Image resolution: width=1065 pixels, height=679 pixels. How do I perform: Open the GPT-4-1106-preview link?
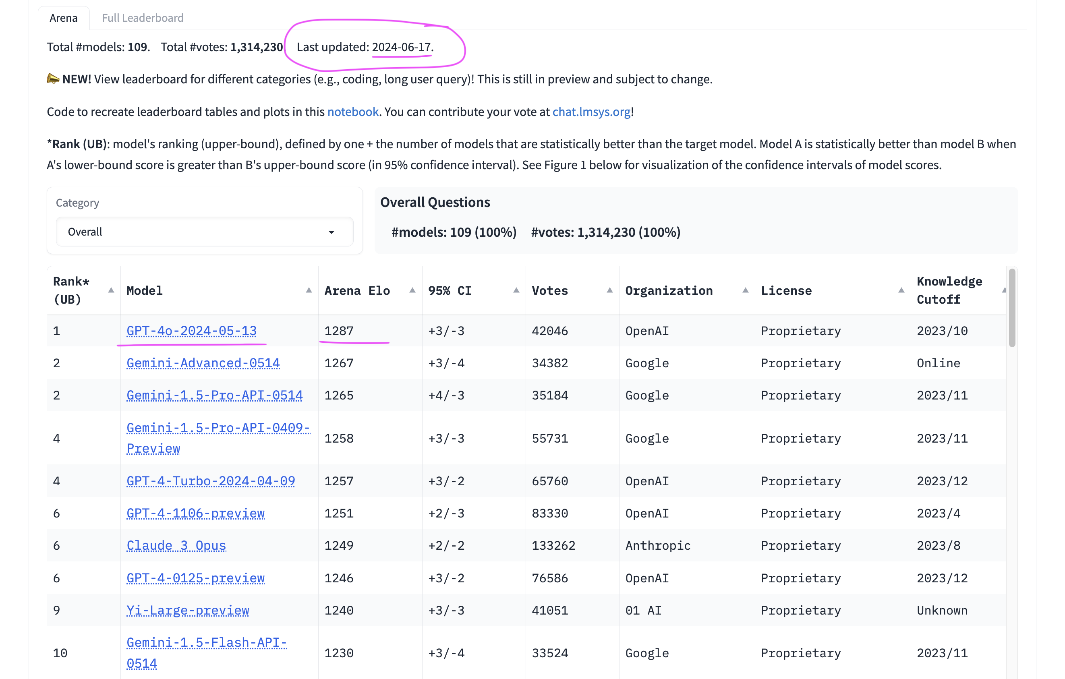coord(195,513)
